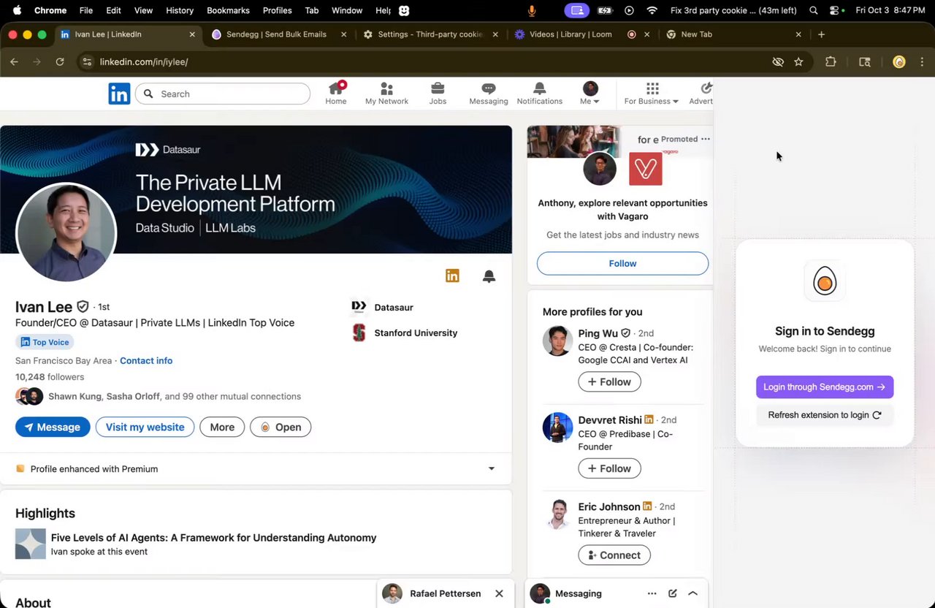Reload the LinkedIn page
Image resolution: width=935 pixels, height=608 pixels.
pos(60,62)
